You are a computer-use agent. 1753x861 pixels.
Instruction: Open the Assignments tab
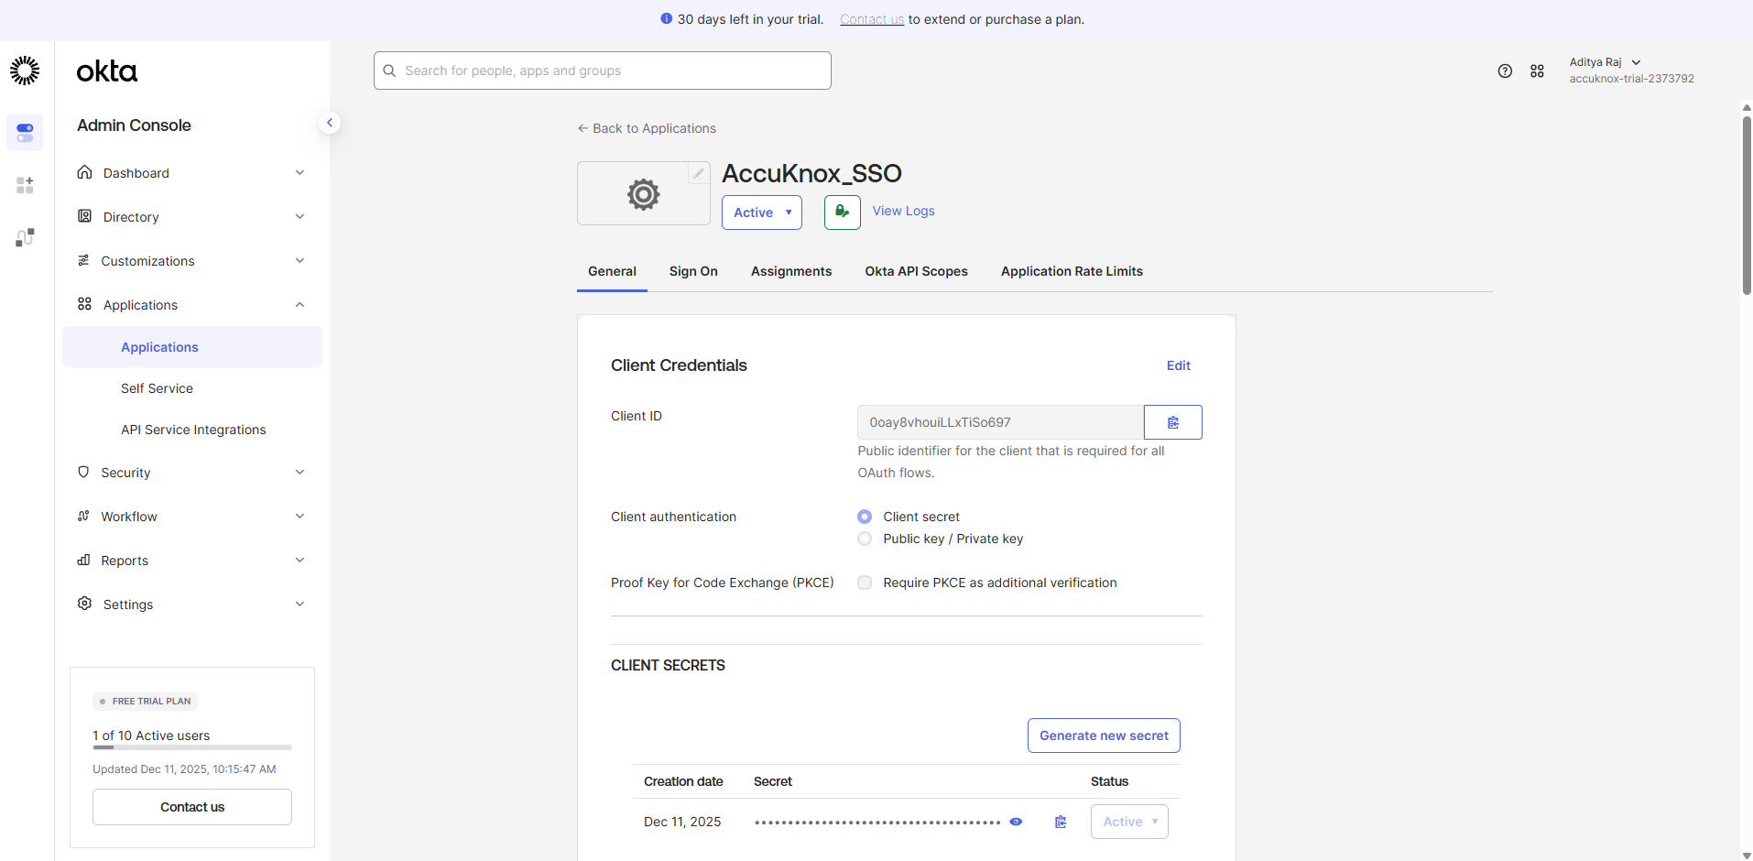tap(791, 271)
